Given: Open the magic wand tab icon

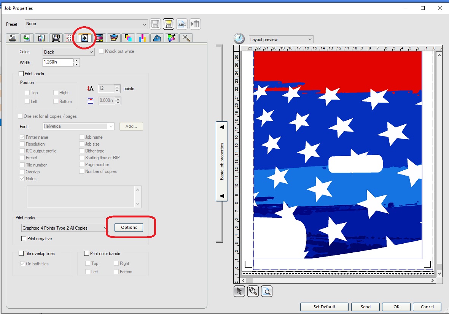Looking at the screenshot, I should [x=186, y=38].
